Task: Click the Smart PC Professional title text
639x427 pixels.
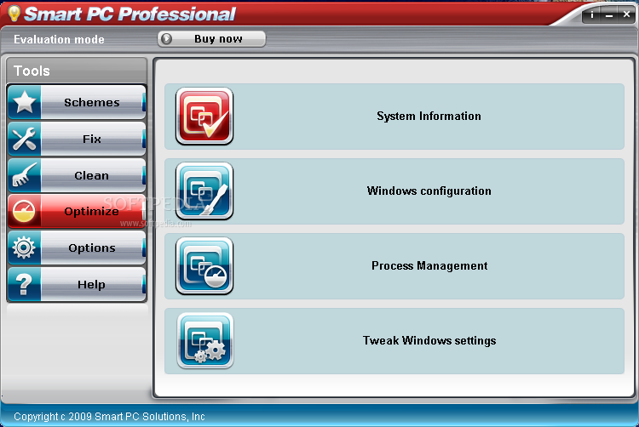Action: click(x=130, y=14)
